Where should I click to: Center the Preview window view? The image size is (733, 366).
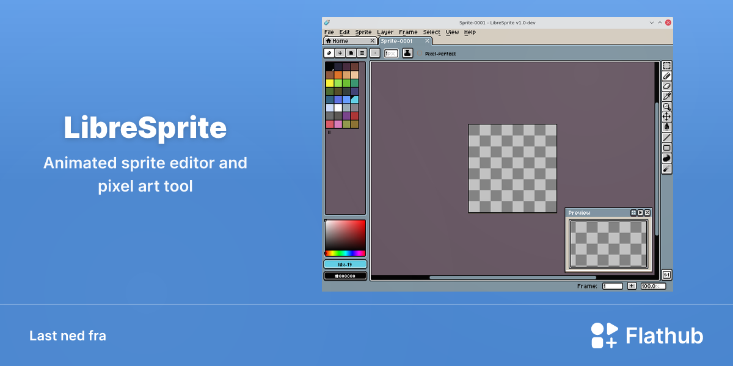point(633,212)
